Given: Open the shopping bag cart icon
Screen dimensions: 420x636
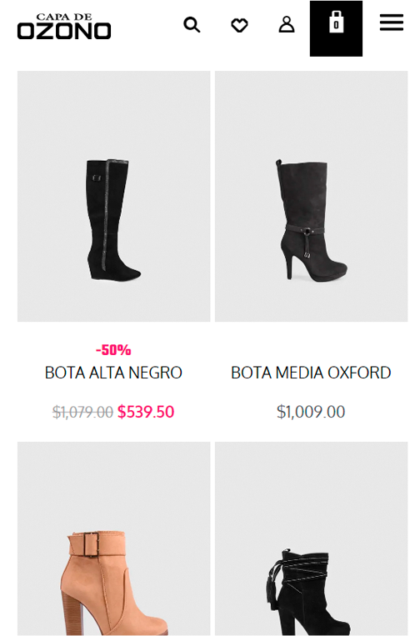Looking at the screenshot, I should [x=336, y=28].
